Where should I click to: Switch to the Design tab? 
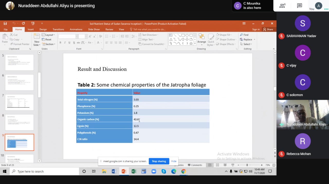coord(43,29)
